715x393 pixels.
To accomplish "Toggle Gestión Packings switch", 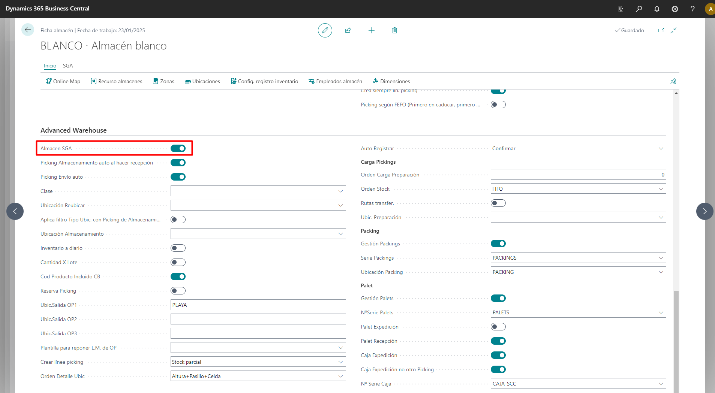I will [498, 244].
